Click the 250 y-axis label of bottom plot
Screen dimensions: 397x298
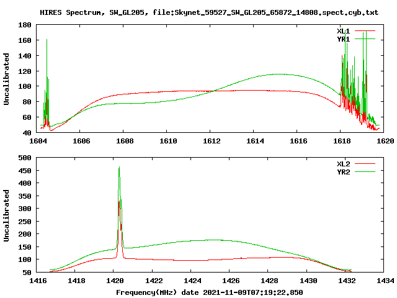click(x=25, y=222)
